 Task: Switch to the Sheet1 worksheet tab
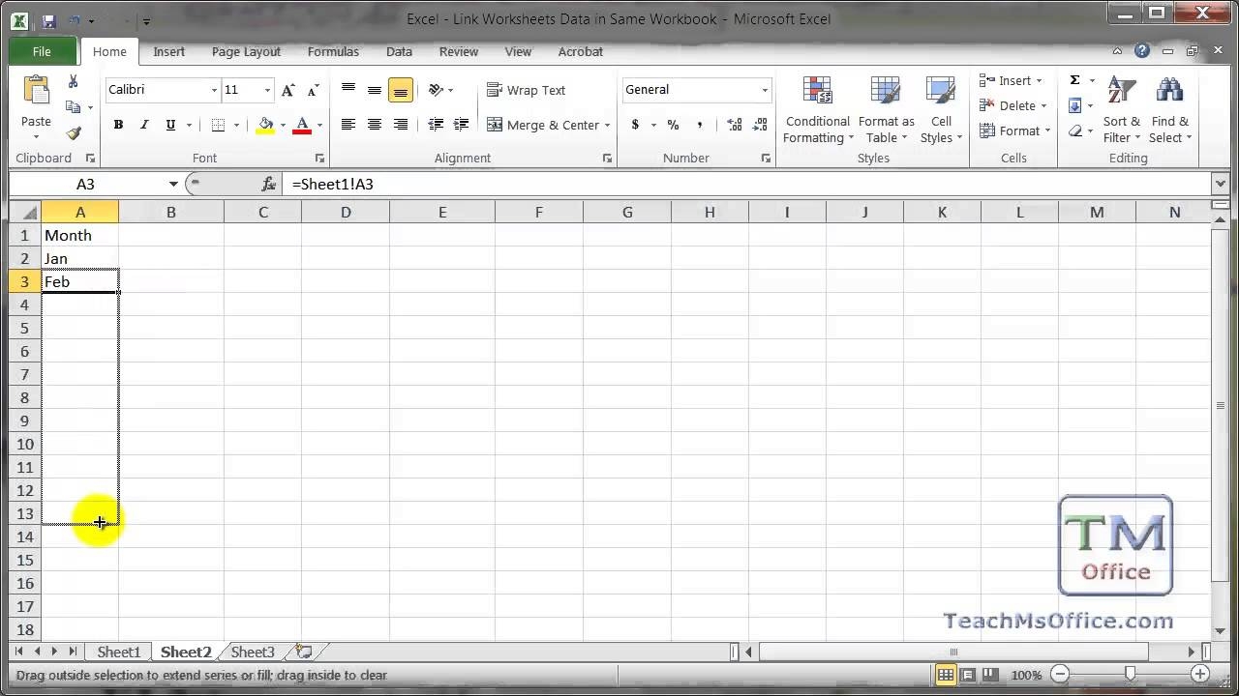[118, 652]
